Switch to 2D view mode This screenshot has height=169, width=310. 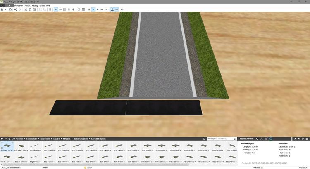click(60, 9)
